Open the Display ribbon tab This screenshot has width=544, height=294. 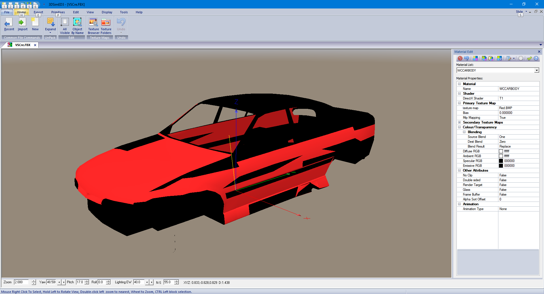tap(107, 12)
